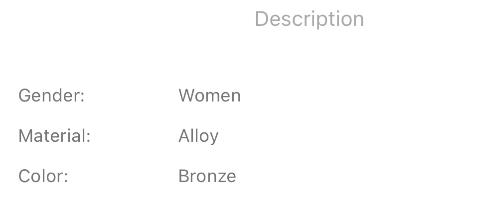
Task: Click the divider line below Description
Action: [x=238, y=48]
